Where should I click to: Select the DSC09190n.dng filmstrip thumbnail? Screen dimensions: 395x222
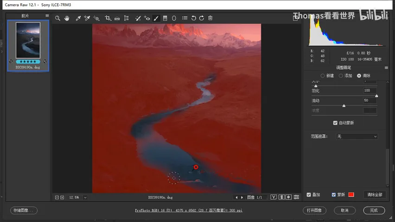pos(28,40)
